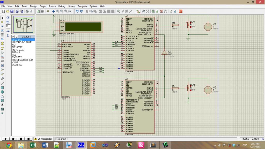Click the Undo arrow icon
The image size is (265, 149).
point(77,11)
